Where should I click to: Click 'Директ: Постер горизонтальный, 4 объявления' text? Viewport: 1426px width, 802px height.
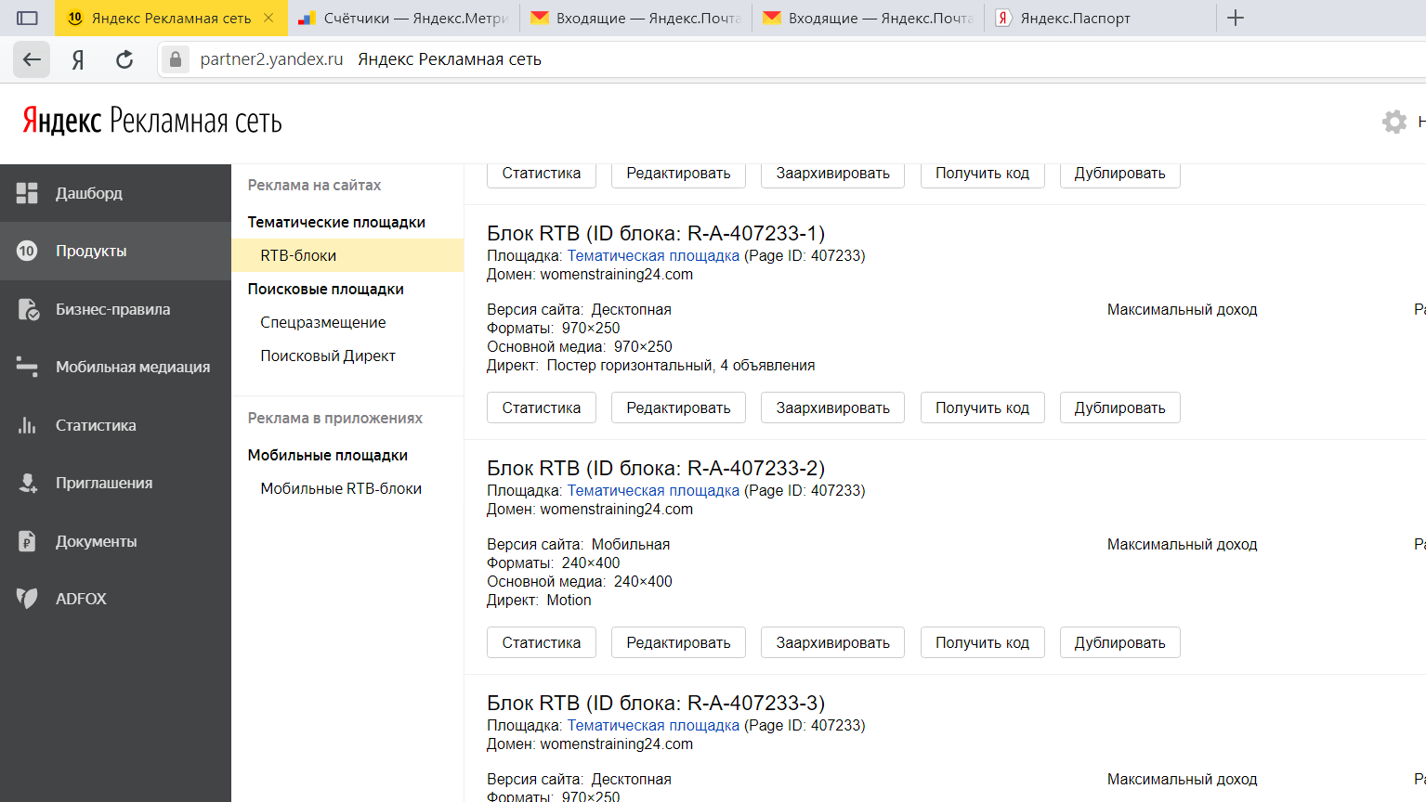651,365
